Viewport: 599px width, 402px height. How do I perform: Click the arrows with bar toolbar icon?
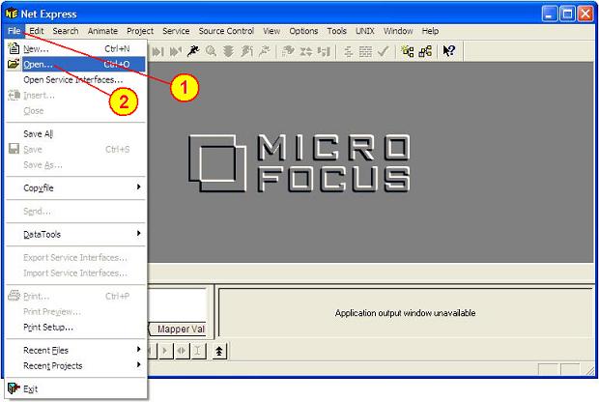(324, 51)
